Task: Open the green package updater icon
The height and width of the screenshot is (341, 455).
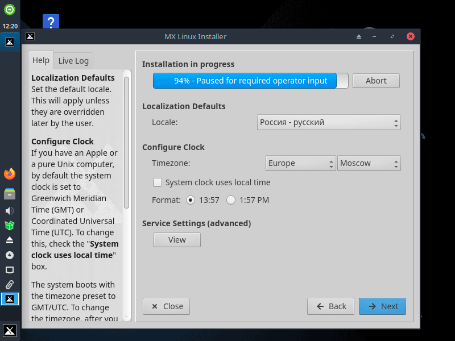Action: tap(10, 226)
